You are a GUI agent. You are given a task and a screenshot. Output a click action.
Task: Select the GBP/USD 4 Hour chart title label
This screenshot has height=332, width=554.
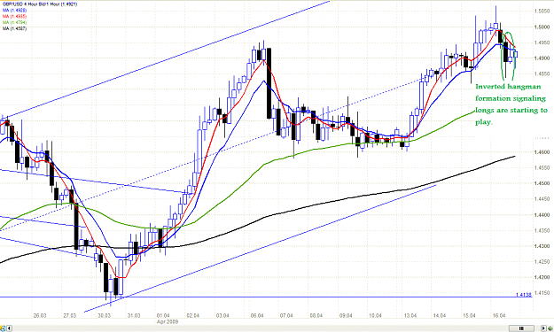pyautogui.click(x=40, y=4)
